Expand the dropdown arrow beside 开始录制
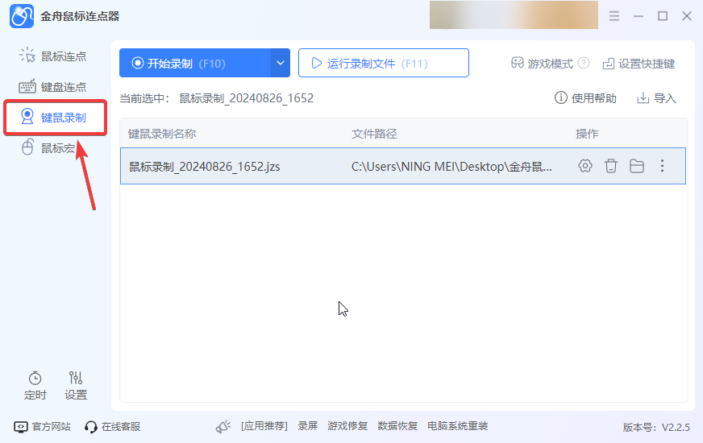703x443 pixels. [281, 63]
